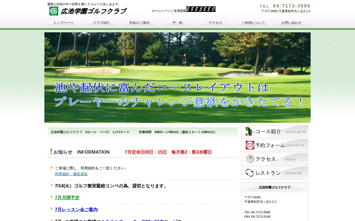Click the 営業時間 8時00～17時00分 text
Image resolution: width=355 pixels, height=221 pixels.
[178, 132]
